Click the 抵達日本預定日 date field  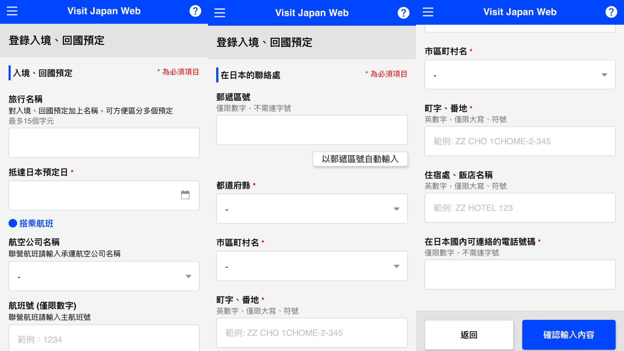point(104,195)
